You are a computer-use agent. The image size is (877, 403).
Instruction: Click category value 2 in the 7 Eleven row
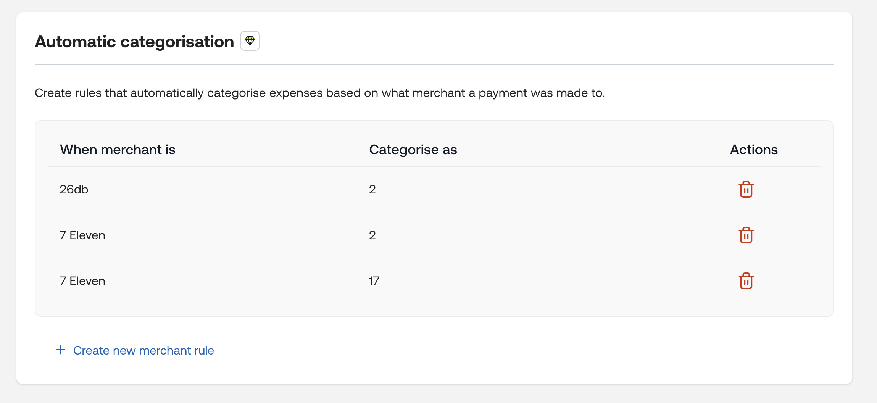(372, 235)
